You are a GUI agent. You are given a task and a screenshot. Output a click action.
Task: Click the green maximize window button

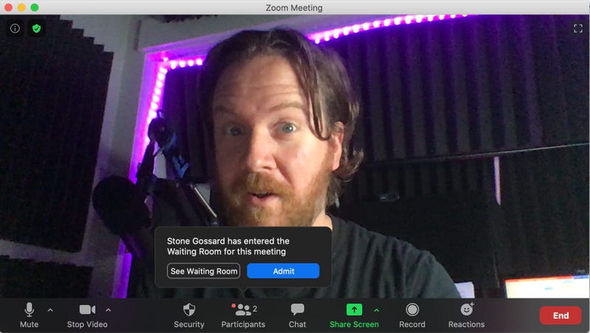coord(35,7)
